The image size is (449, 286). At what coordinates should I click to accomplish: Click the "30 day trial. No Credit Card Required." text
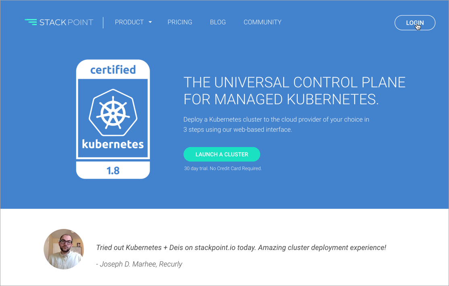(223, 168)
